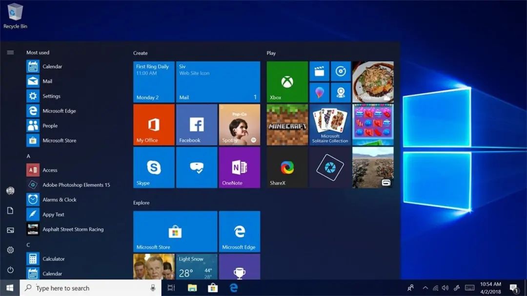This screenshot has width=527, height=296.
Task: Open the Facebook tile in the Create group
Action: click(197, 125)
